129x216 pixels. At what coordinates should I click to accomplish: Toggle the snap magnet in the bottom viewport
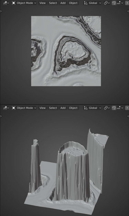114,108
